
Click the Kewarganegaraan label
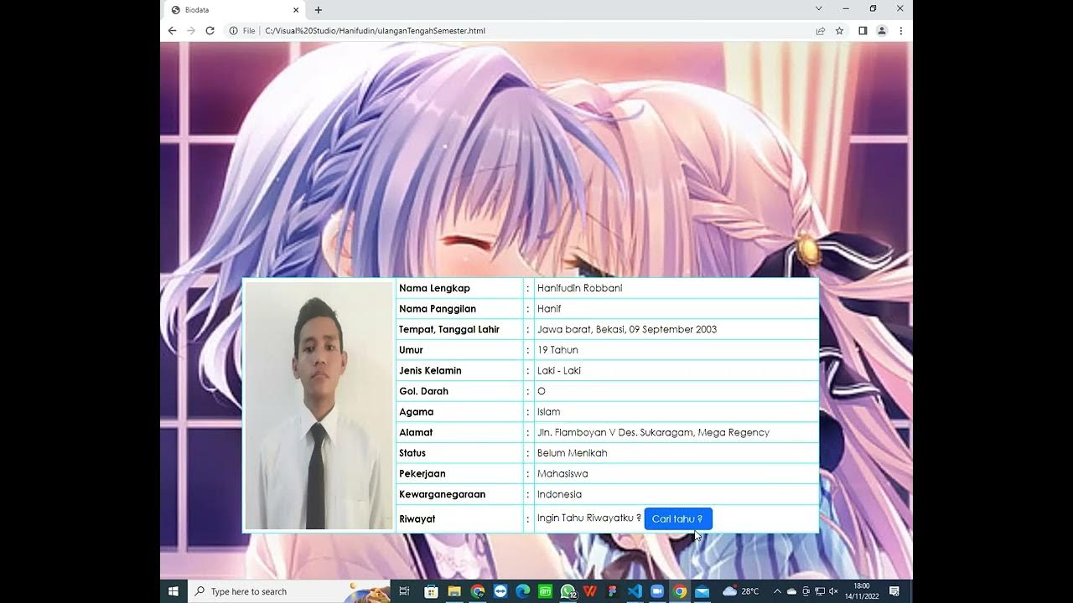(x=442, y=494)
